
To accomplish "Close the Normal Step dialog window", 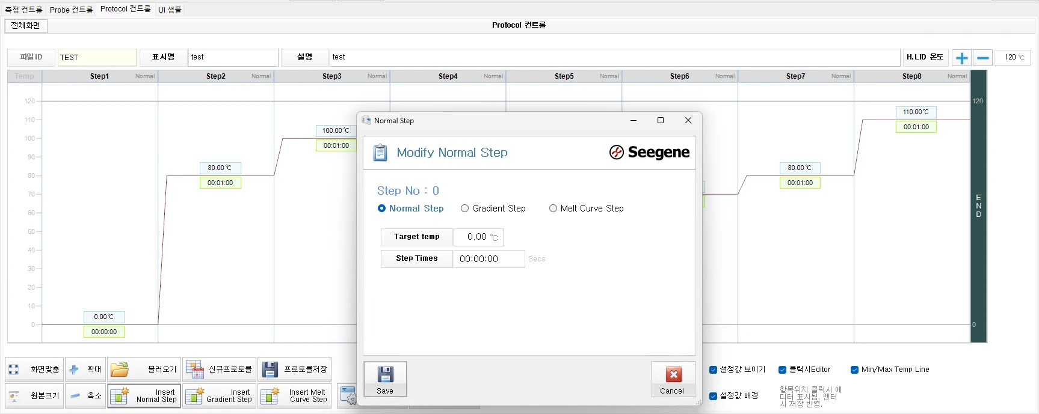I will tap(688, 120).
